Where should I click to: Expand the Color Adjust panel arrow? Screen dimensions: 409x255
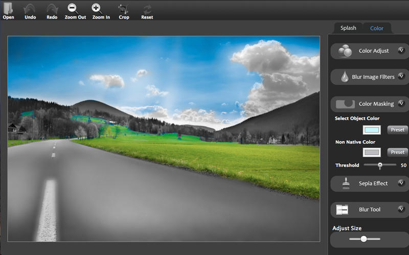pos(401,50)
